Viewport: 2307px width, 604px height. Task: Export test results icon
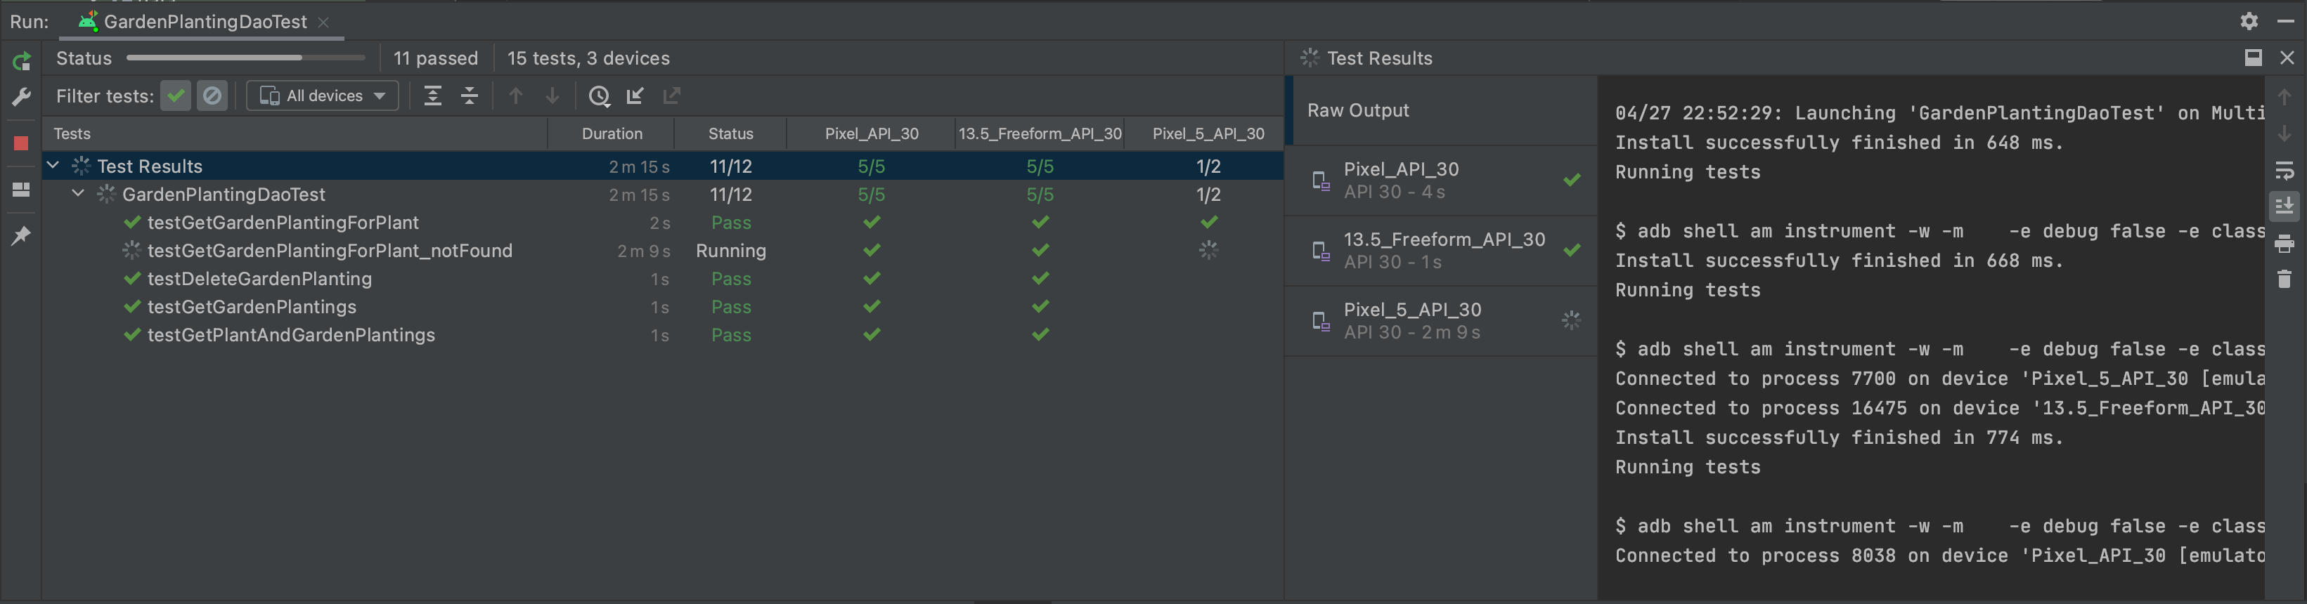(x=672, y=96)
